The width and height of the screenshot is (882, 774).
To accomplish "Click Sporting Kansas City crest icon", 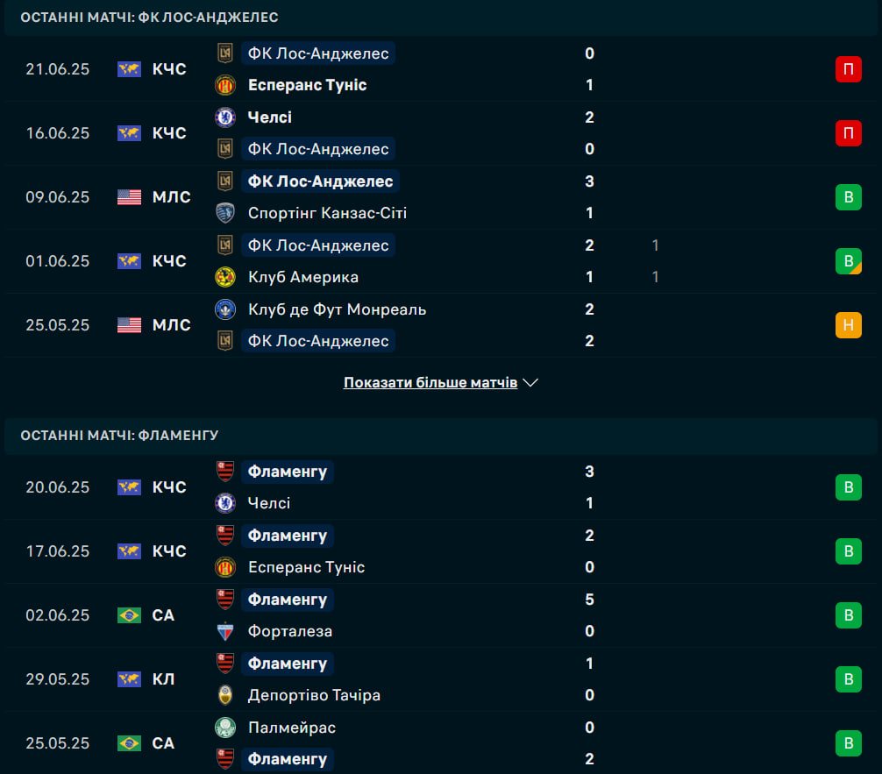I will 225,213.
